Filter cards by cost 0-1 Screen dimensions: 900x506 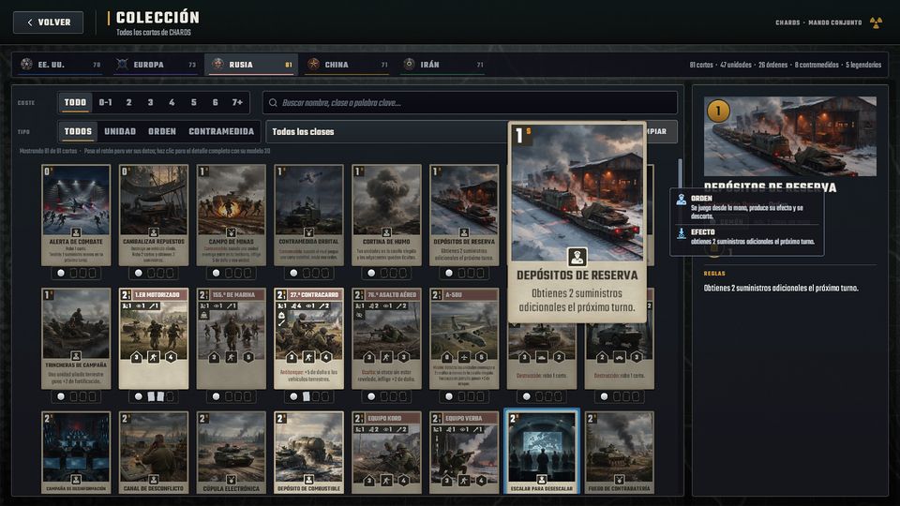(x=106, y=103)
